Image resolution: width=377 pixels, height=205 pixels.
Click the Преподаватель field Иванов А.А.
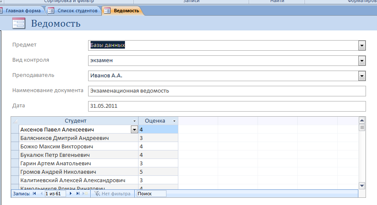[223, 76]
